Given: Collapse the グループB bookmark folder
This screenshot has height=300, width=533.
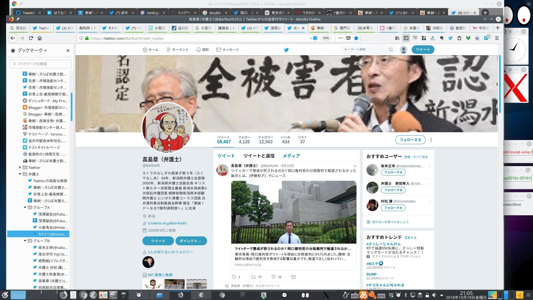Looking at the screenshot, I should point(25,241).
